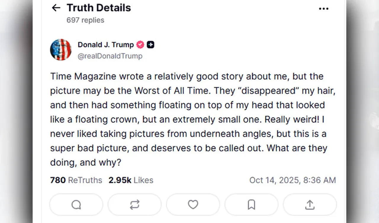This screenshot has width=379, height=223.
Task: Open the 697 replies section
Action: [x=85, y=20]
